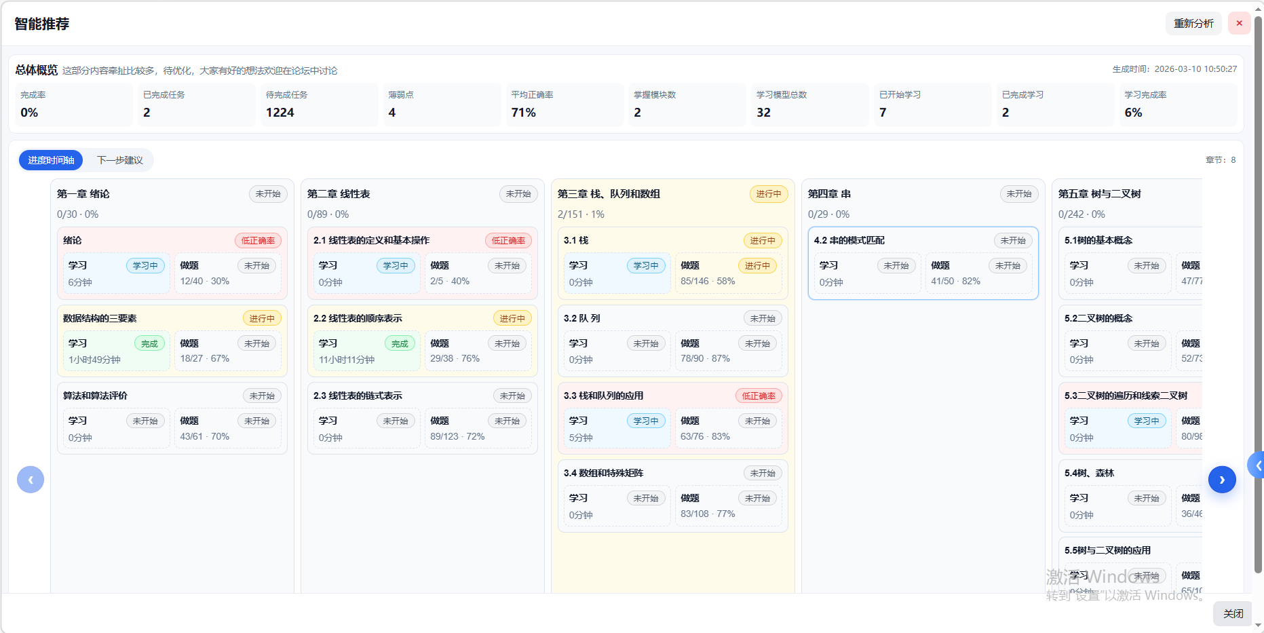Click the right arrow carousel button
This screenshot has height=633, width=1264.
1222,480
